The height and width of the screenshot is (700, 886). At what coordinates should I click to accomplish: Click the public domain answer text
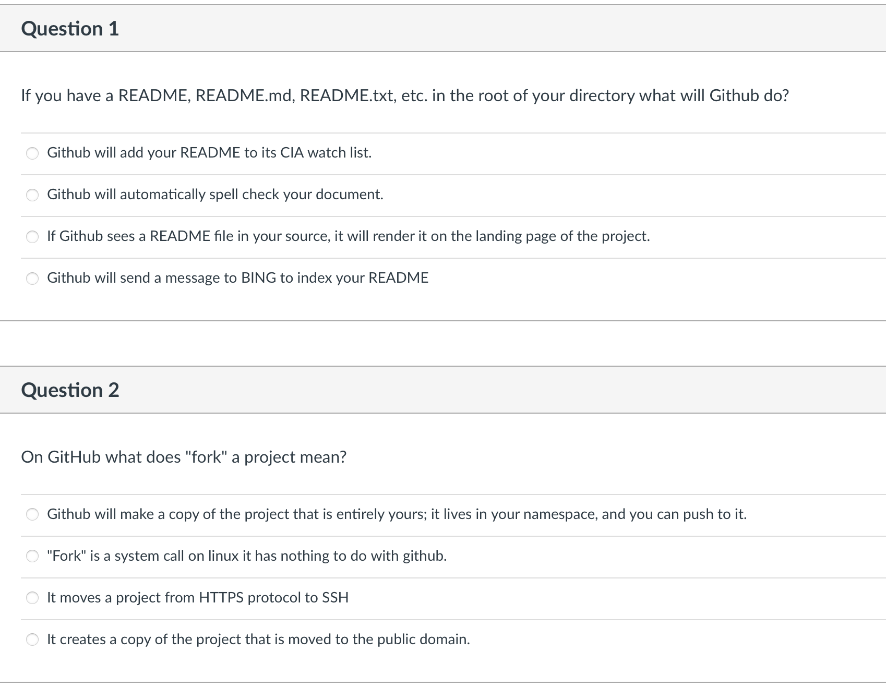[258, 639]
